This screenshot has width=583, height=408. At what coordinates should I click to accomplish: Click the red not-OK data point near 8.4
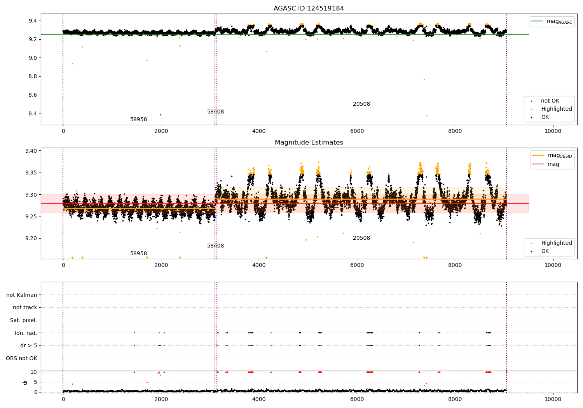pos(161,115)
